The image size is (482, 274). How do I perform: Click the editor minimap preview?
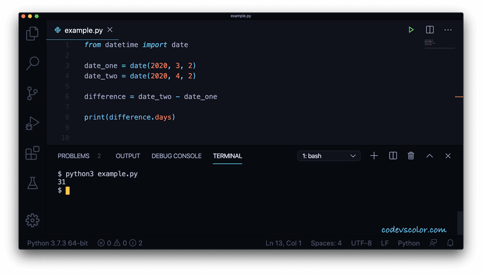439,44
